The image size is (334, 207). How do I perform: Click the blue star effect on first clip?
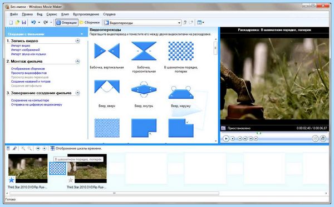click(x=12, y=180)
